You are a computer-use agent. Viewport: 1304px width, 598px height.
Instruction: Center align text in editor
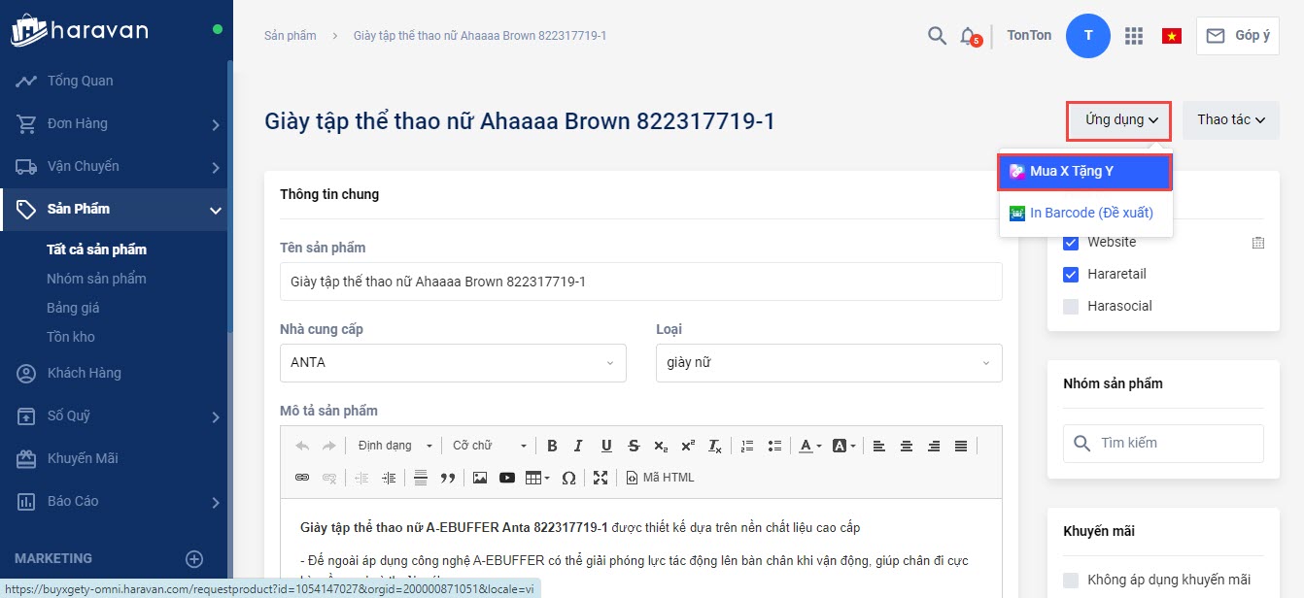tap(907, 446)
